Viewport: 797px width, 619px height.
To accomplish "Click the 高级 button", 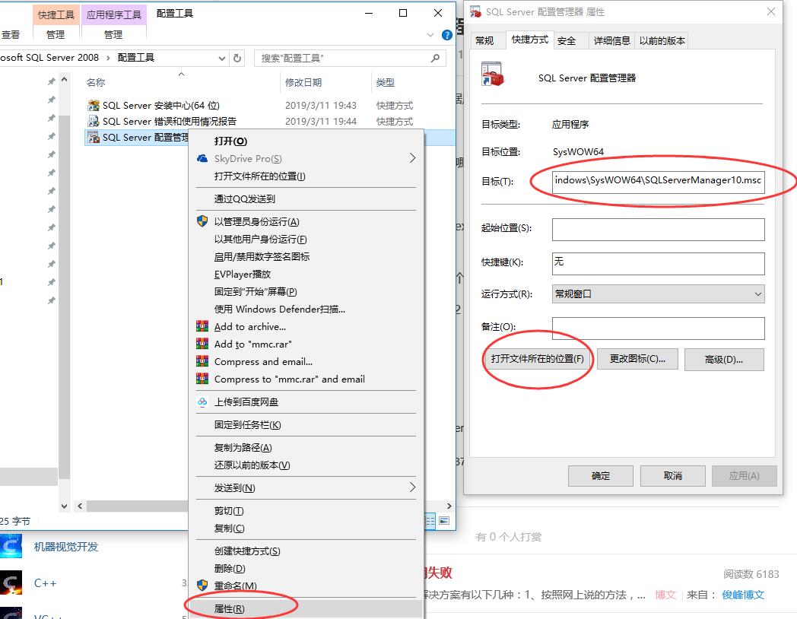I will (x=724, y=359).
